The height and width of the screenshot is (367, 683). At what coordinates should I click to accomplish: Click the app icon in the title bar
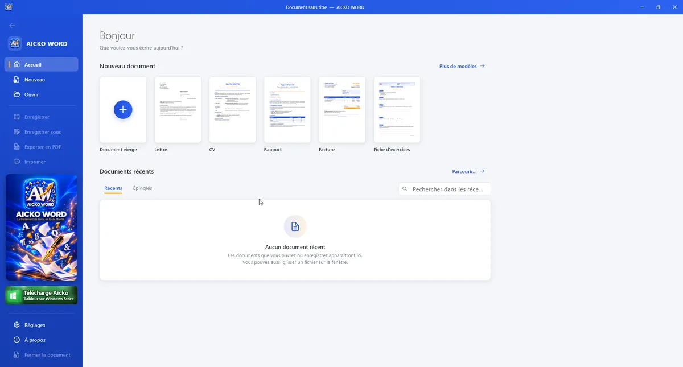coord(9,7)
